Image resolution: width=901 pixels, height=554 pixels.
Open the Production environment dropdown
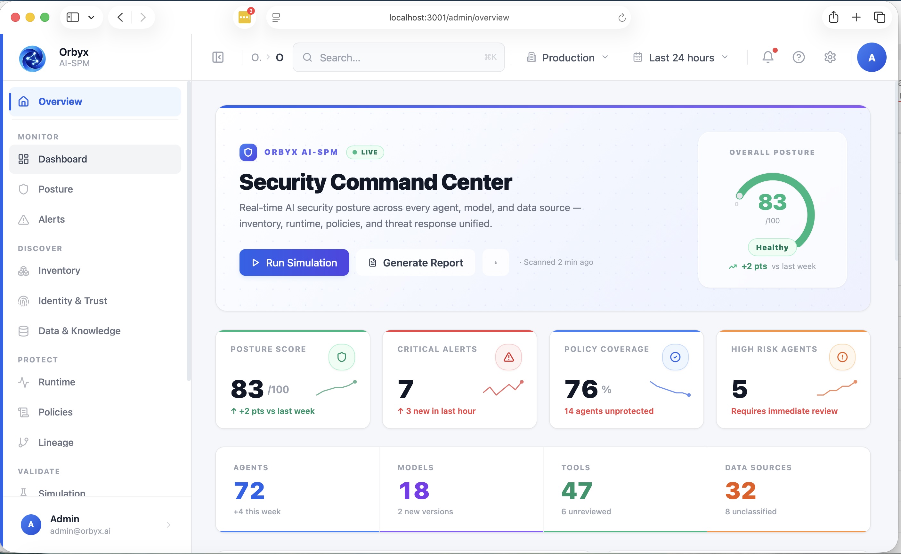point(568,58)
